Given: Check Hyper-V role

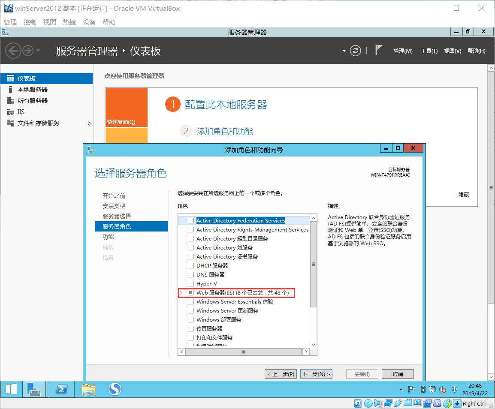Looking at the screenshot, I should (191, 283).
